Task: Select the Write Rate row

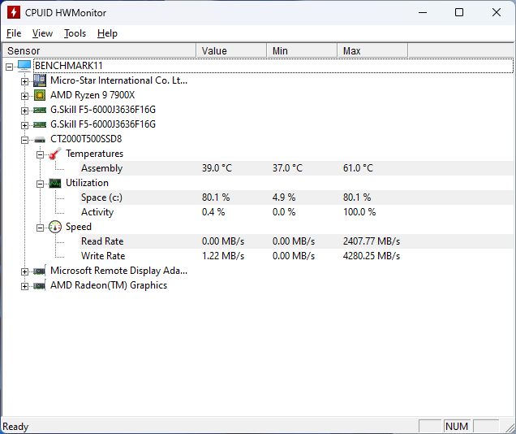Action: pos(296,256)
